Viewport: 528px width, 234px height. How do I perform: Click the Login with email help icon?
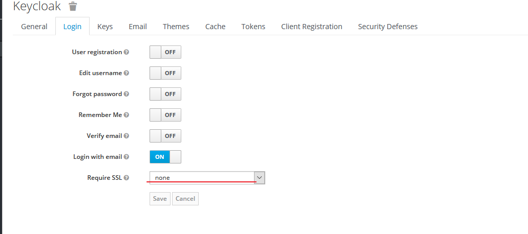click(126, 157)
